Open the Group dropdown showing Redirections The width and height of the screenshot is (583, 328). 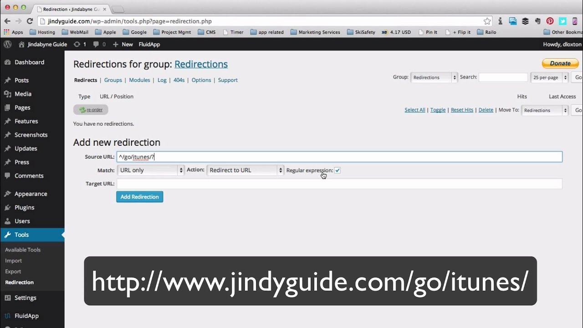(x=434, y=77)
